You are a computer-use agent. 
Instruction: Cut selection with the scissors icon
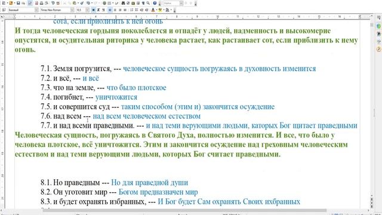[x=64, y=3]
